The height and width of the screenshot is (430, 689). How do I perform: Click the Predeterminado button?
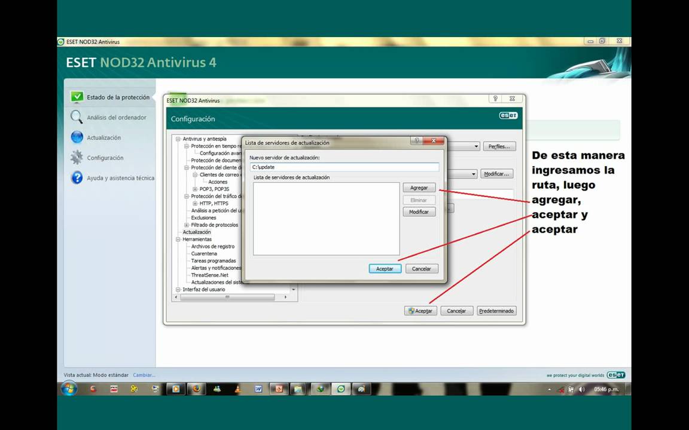496,311
